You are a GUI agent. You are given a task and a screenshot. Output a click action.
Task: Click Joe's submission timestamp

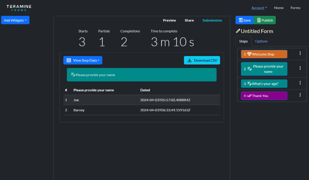tap(165, 100)
